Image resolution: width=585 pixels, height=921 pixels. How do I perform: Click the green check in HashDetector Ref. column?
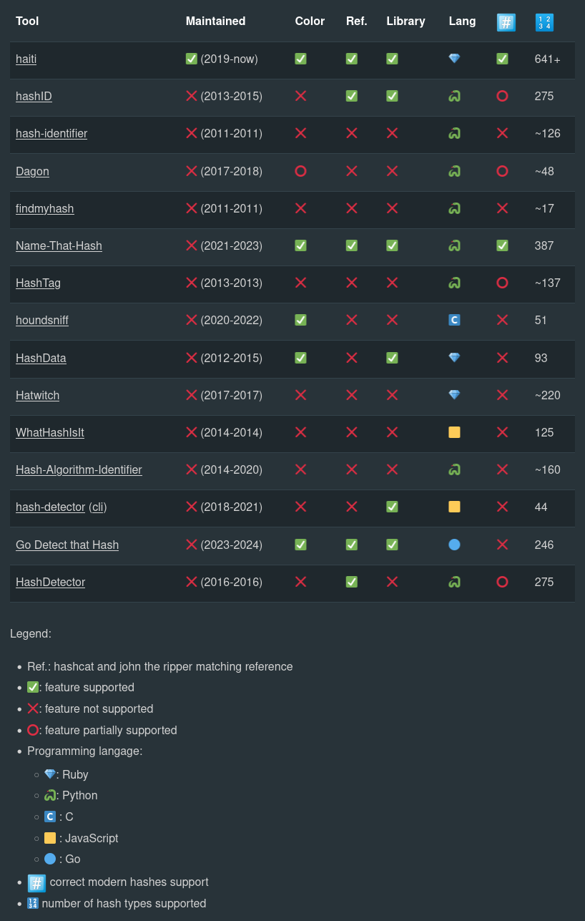point(351,582)
